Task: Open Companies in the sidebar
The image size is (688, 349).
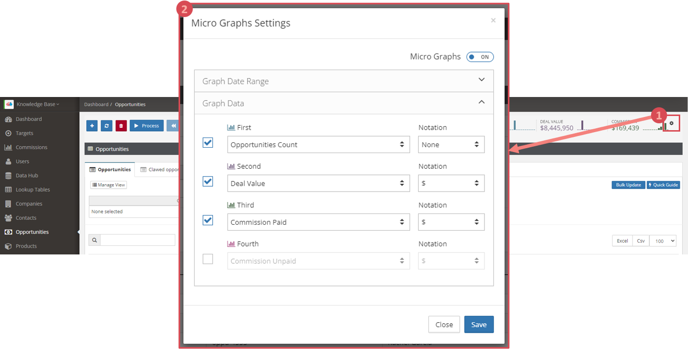Action: pos(29,204)
